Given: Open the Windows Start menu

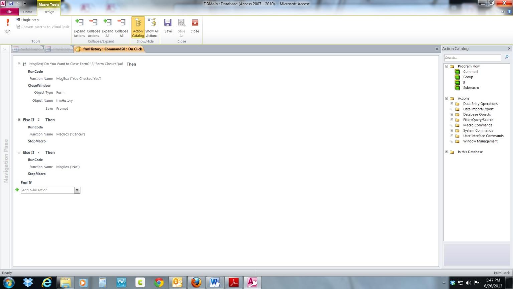Looking at the screenshot, I should coord(8,283).
